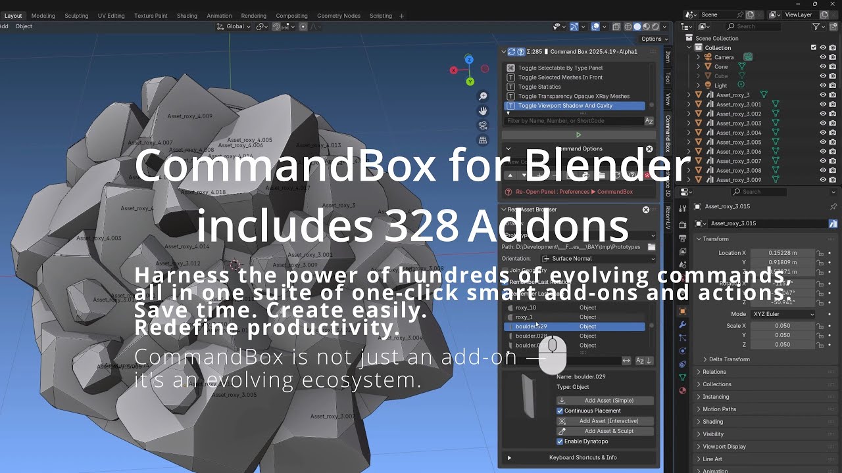Expand Asset_roxy_3.002 tree row
Viewport: 842px width, 473px height.
point(689,114)
